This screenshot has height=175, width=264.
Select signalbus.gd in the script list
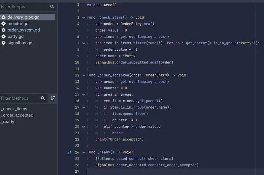click(20, 43)
